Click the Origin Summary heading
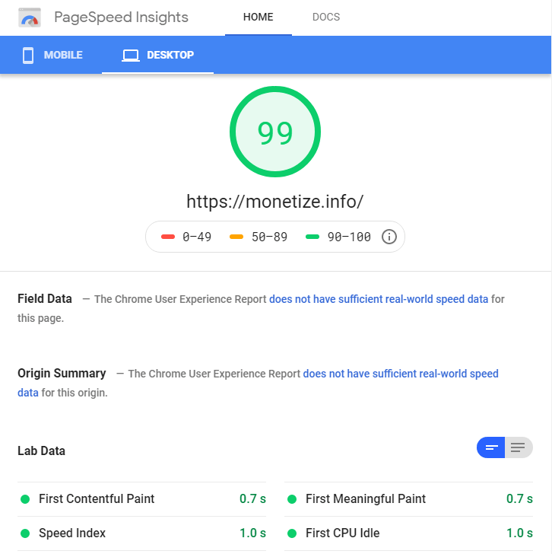 (x=62, y=374)
